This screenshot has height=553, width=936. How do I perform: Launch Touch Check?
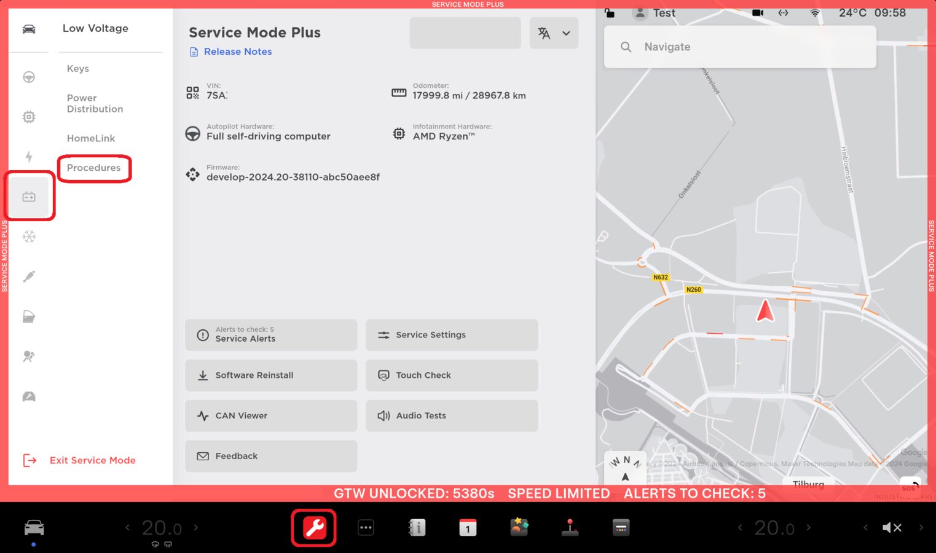(452, 375)
